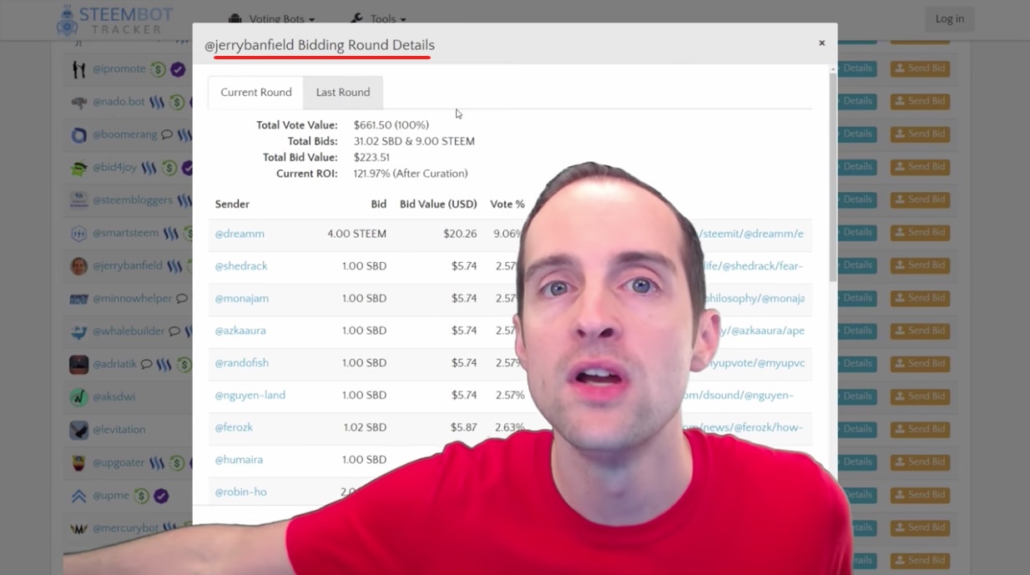Close the Bidding Round Details dialog
1030x575 pixels.
point(821,43)
